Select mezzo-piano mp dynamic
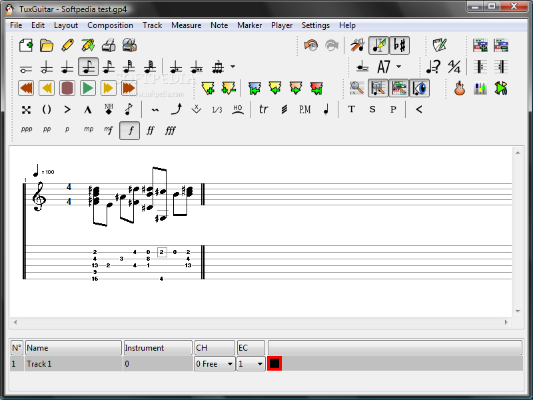 89,129
